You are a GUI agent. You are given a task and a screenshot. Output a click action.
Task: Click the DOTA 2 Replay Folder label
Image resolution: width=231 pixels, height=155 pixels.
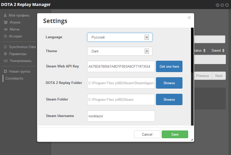[64, 83]
